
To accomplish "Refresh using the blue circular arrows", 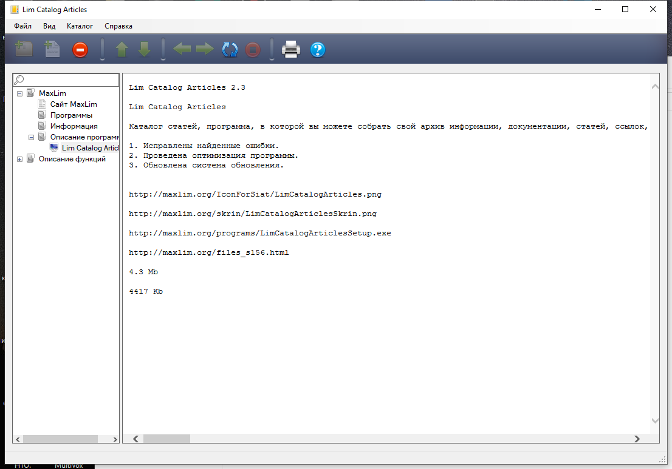I will 230,50.
